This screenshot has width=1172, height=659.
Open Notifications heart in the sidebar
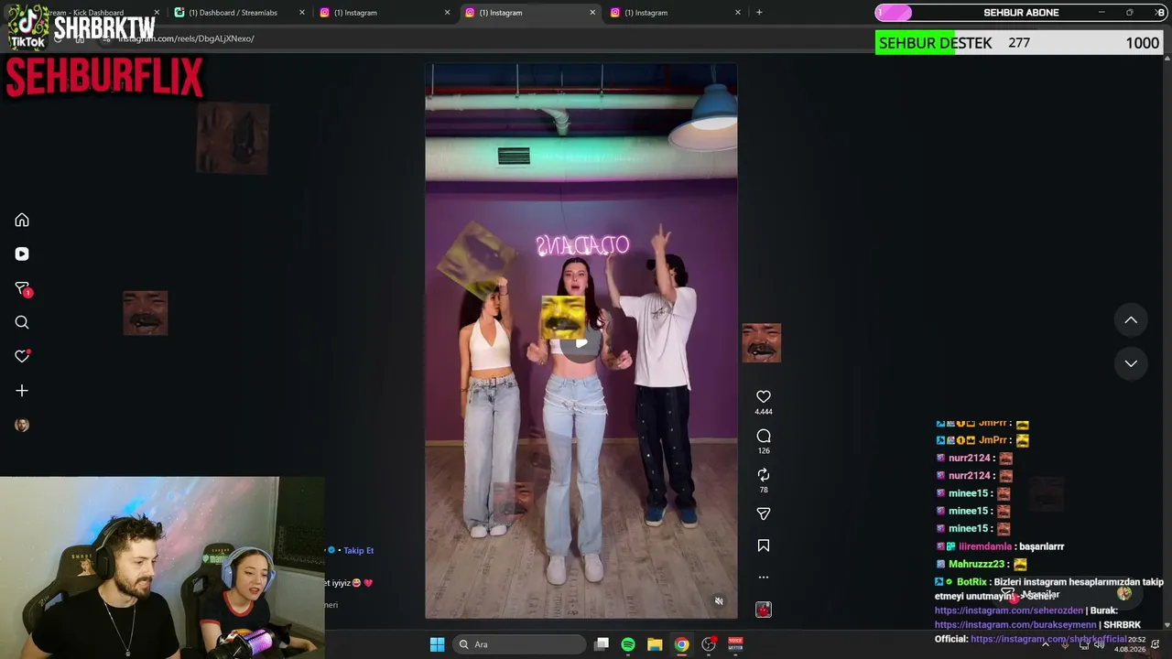pyautogui.click(x=22, y=356)
